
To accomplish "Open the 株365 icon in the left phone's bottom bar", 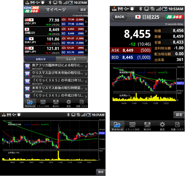I will [x=56, y=103].
